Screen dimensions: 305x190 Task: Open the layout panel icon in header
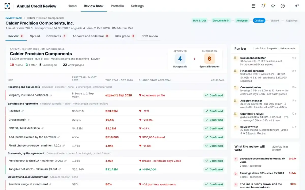[253, 6]
